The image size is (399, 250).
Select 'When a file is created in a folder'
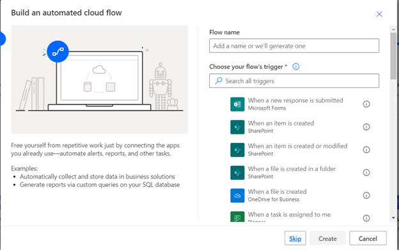292,169
